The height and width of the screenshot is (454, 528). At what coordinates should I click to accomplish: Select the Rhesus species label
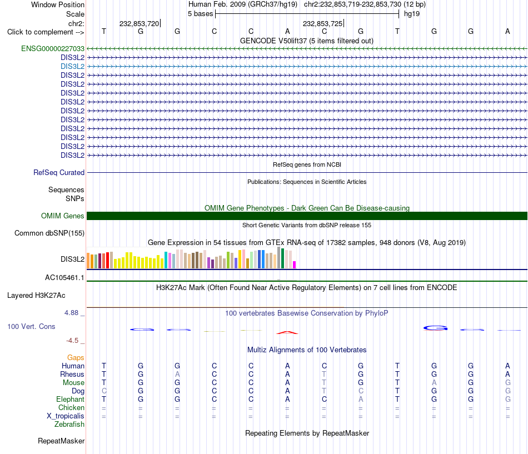pos(72,374)
